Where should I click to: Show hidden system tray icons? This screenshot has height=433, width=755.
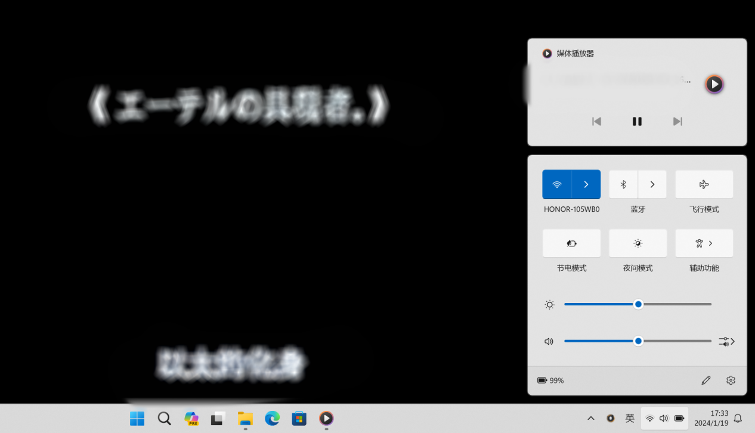(x=591, y=419)
